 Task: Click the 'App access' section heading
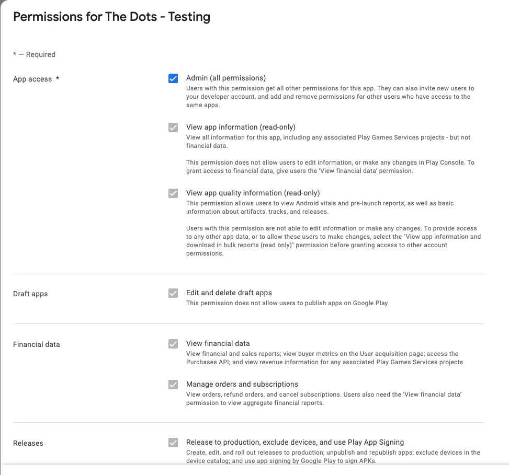click(x=32, y=79)
